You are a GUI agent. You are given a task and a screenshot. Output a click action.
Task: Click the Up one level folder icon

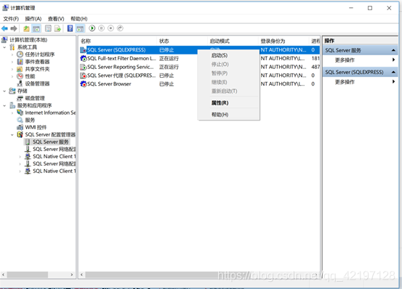click(x=26, y=28)
